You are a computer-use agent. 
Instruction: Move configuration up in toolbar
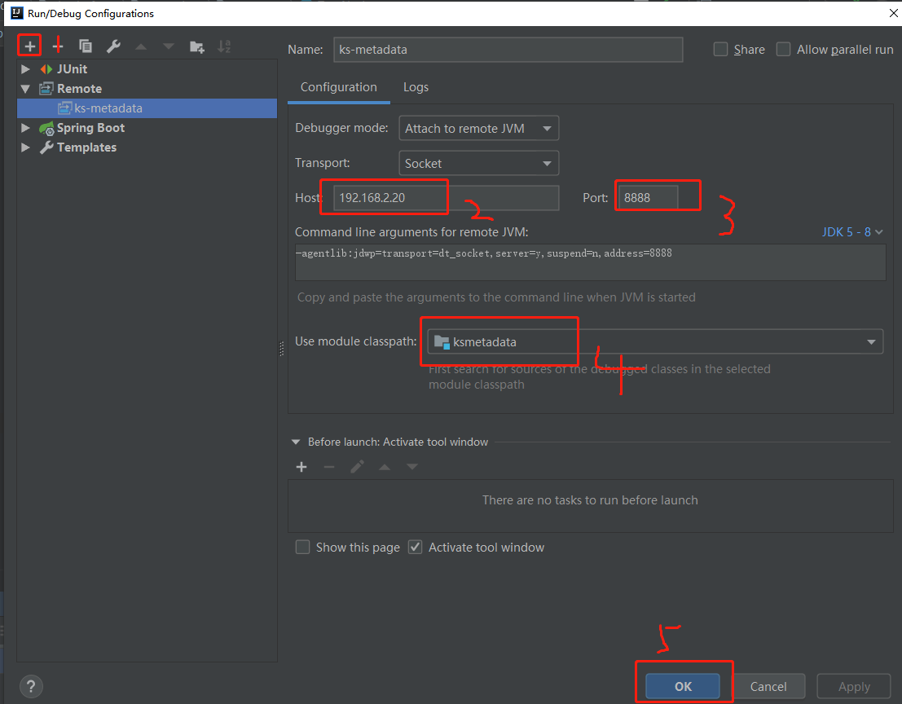pyautogui.click(x=141, y=46)
